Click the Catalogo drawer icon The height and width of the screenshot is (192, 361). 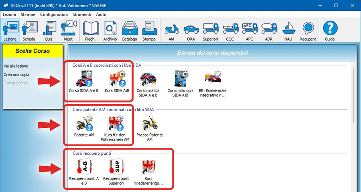[x=130, y=31]
